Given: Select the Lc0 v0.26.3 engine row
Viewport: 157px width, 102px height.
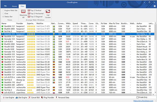Looking at the screenshot, I should 78,42.
